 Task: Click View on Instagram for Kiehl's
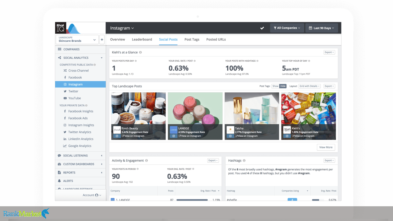click(x=303, y=136)
